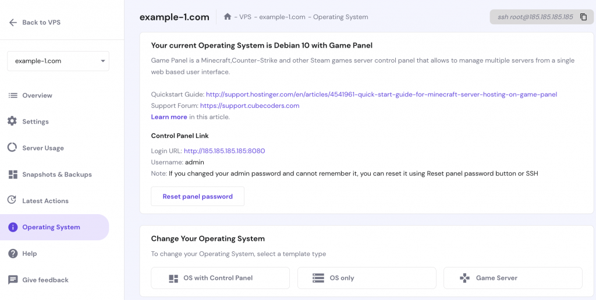Image resolution: width=596 pixels, height=300 pixels.
Task: Open the cubecoders Support Forum link
Action: (249, 106)
